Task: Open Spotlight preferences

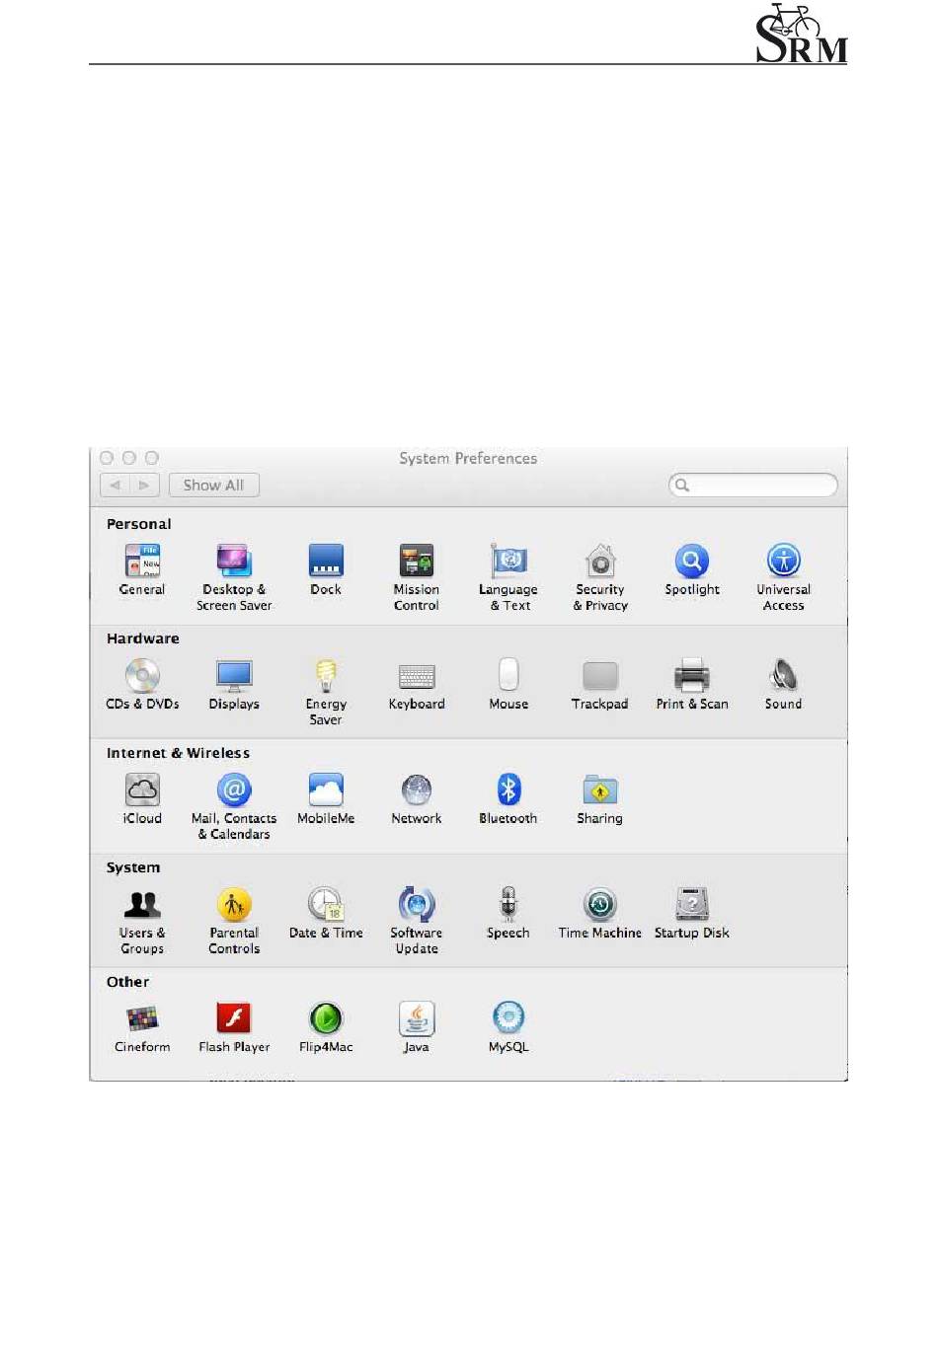Action: pos(692,569)
